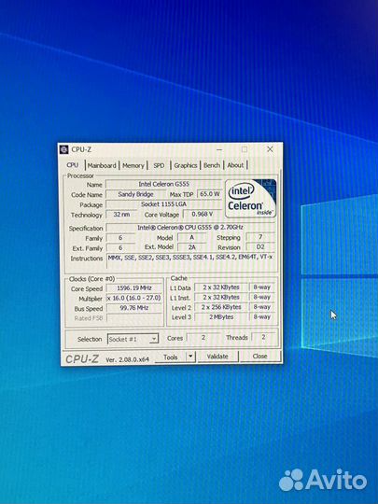Click the Core Speed value 1596.19 MHz

tap(134, 288)
